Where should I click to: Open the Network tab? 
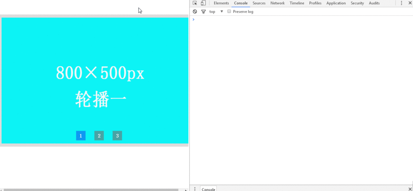point(278,3)
